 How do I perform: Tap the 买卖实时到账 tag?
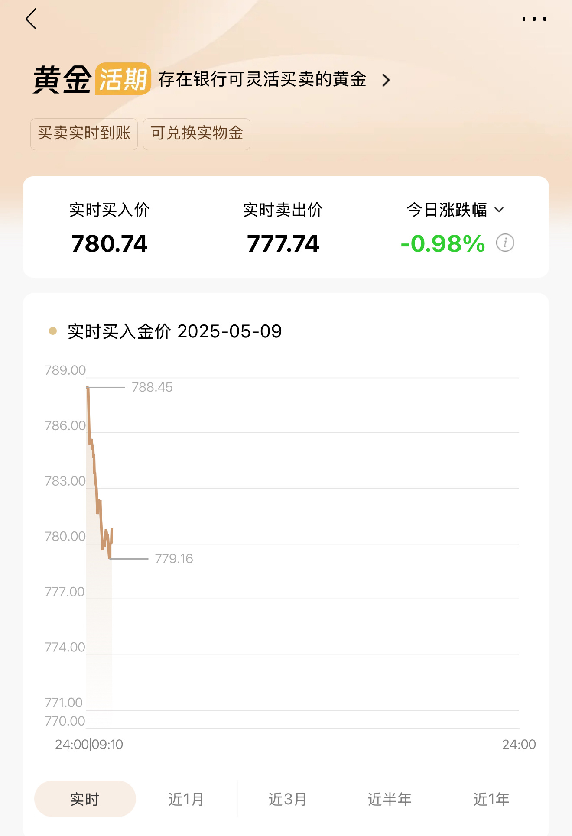[x=84, y=134]
